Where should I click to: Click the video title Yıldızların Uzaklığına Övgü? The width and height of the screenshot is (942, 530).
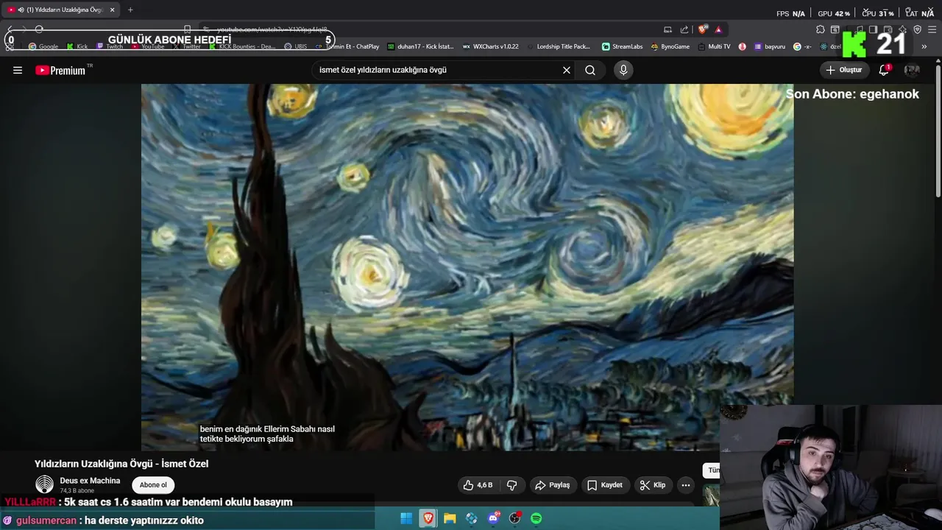(121, 464)
